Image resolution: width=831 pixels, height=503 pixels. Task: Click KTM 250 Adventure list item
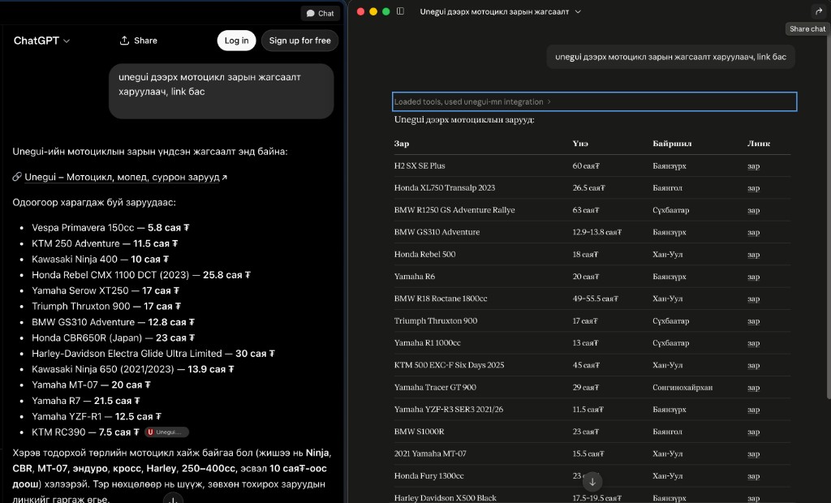(x=105, y=244)
